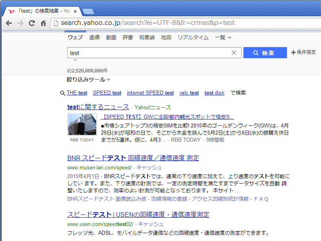Click the address bar URL
The image size is (321, 241).
coord(148,23)
